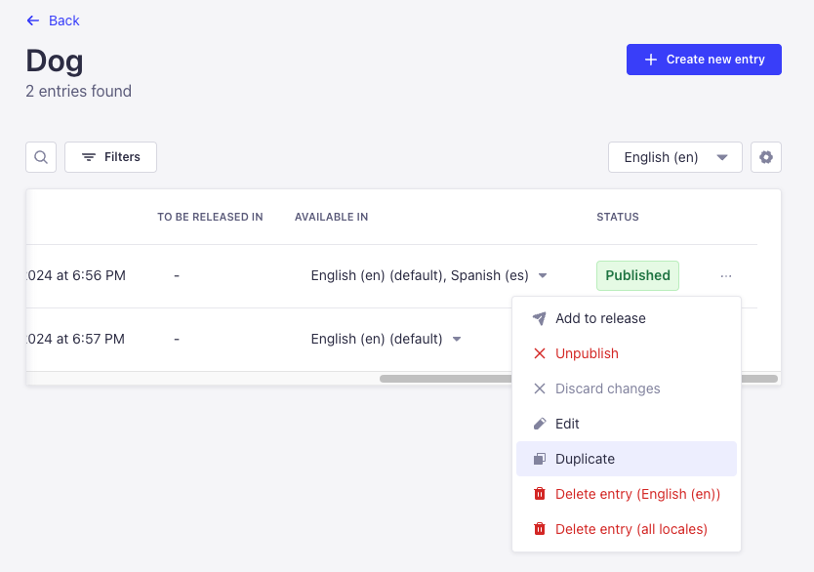The height and width of the screenshot is (572, 814).
Task: Select the paper plane icon for Add to release
Action: pyautogui.click(x=538, y=317)
